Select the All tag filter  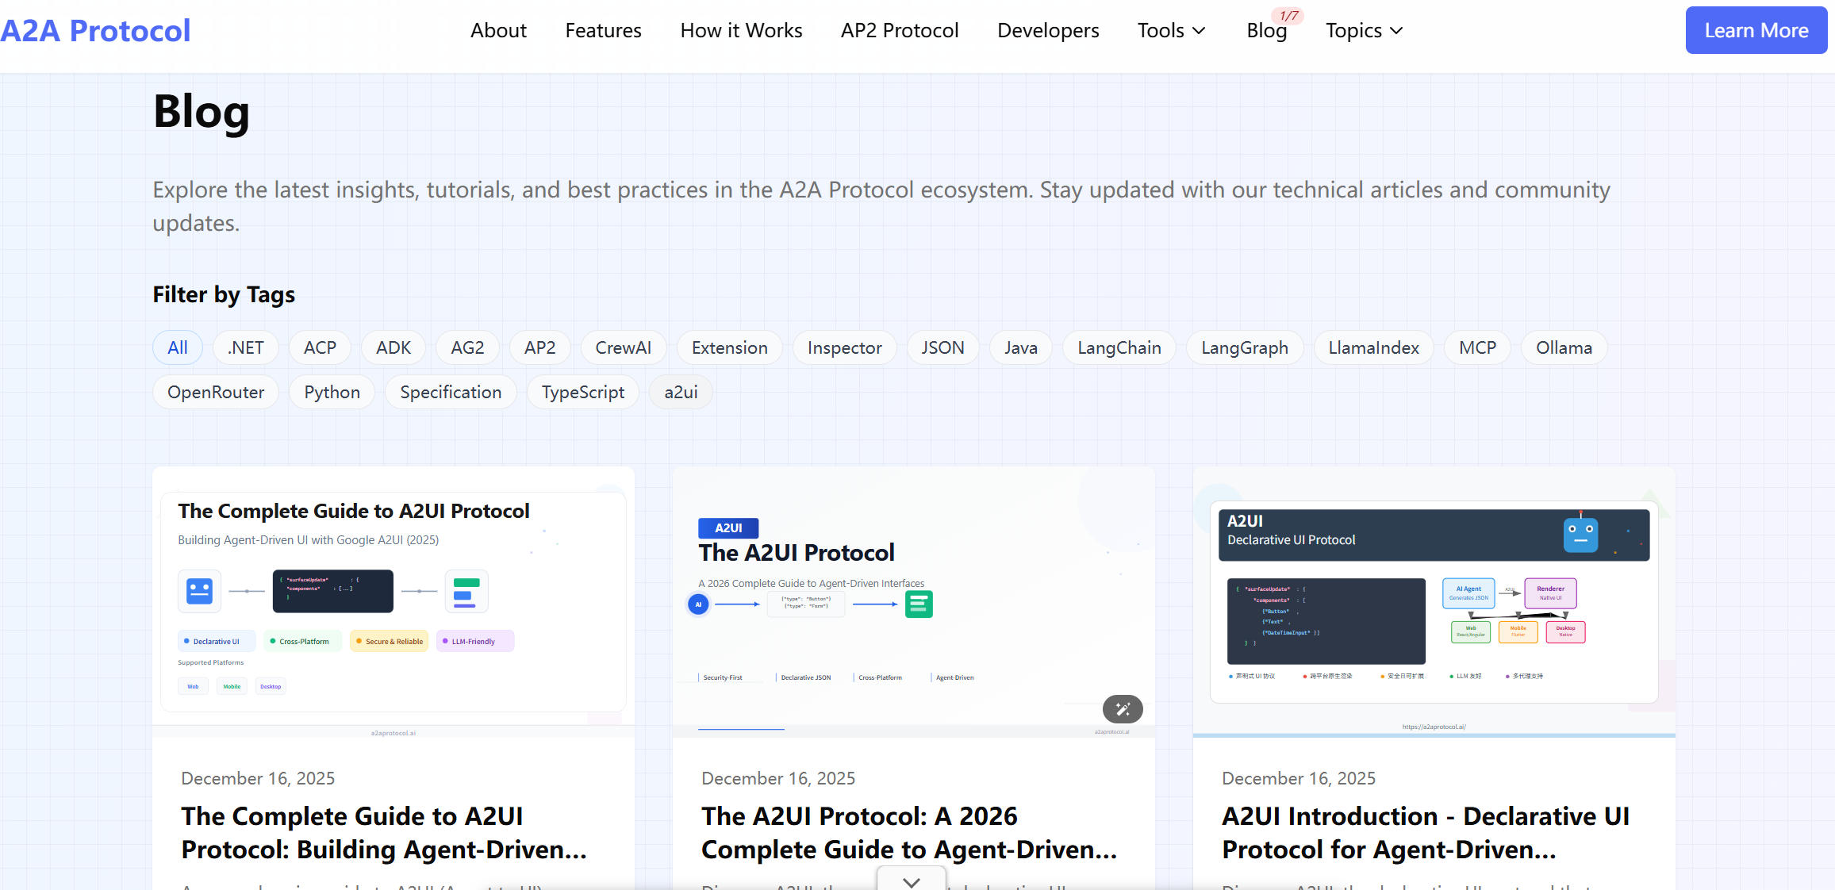point(177,347)
